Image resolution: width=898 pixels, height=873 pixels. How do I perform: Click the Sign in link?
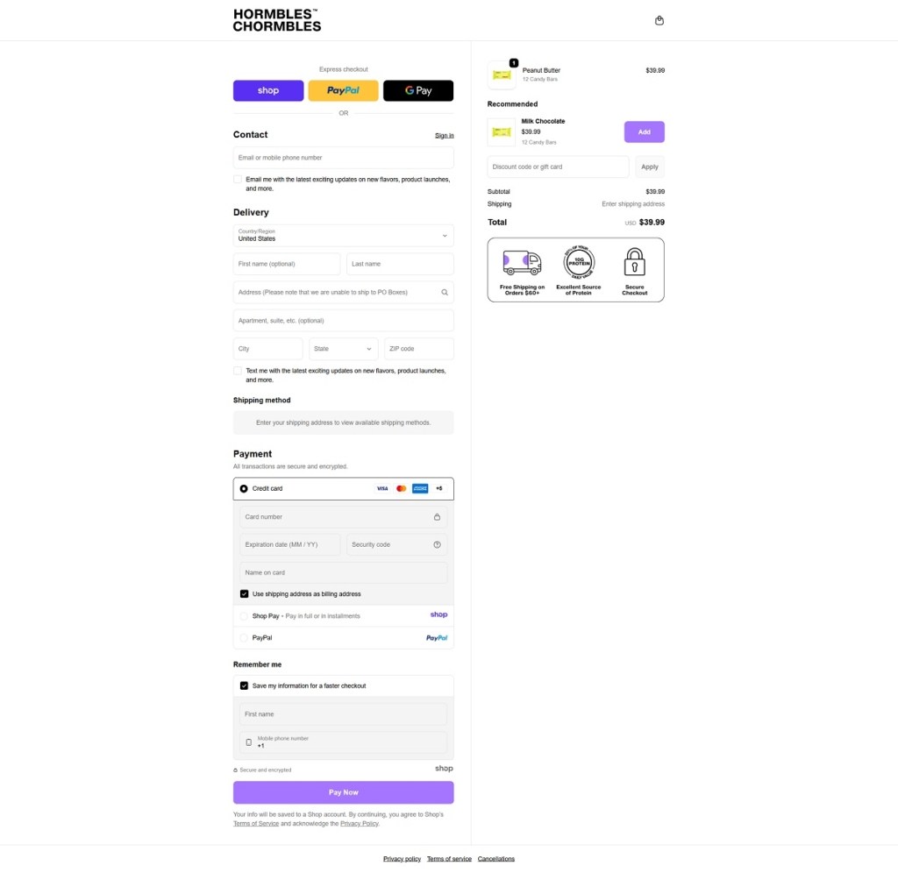click(x=445, y=136)
